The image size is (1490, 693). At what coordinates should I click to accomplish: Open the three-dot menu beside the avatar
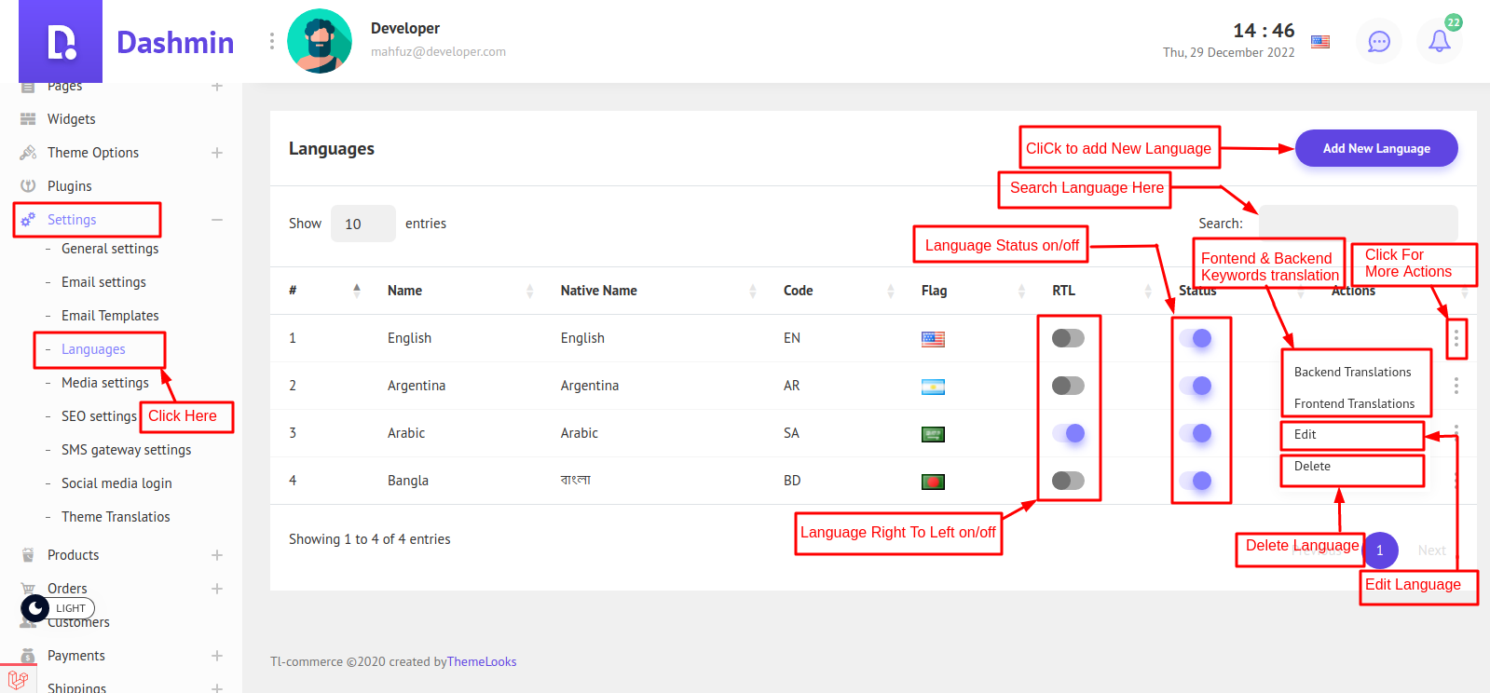(x=271, y=41)
